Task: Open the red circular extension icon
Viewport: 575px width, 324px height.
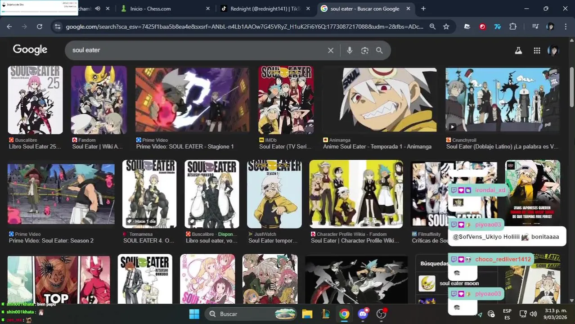Action: coord(482,27)
